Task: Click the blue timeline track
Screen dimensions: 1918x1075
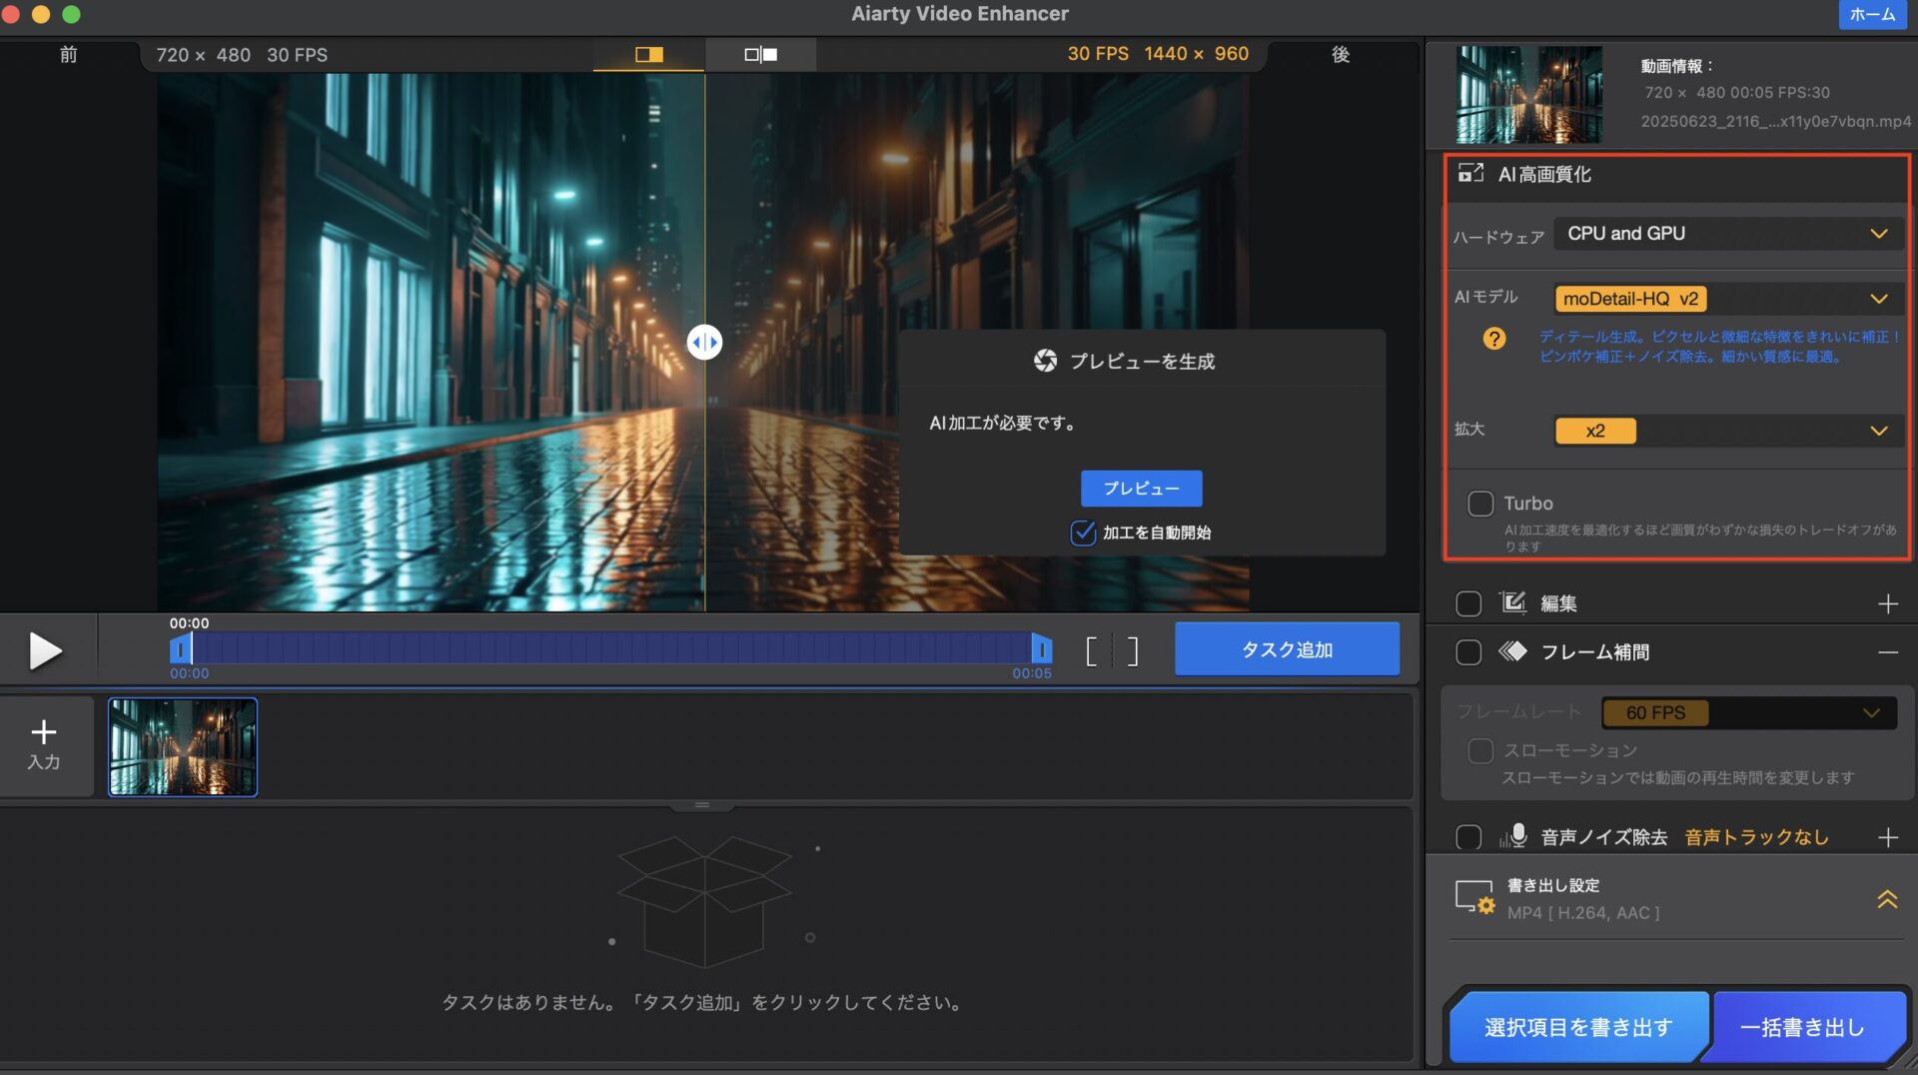Action: coord(610,649)
